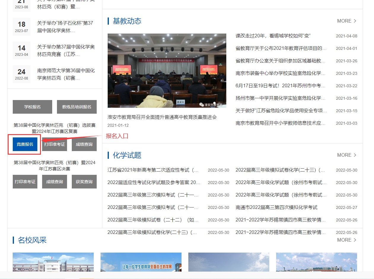Open 江苏省2021年新高考第二次适应性考试 paper
374x279 pixels.
[153, 170]
